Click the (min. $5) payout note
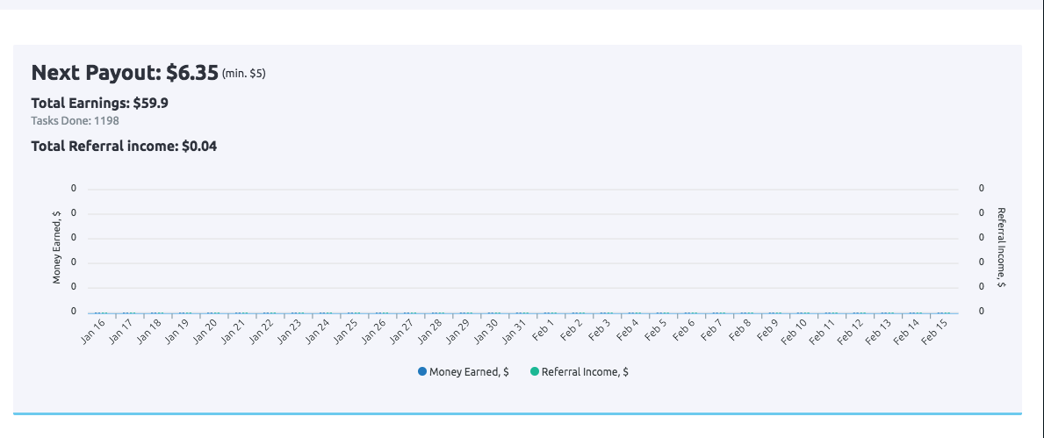 [x=243, y=74]
